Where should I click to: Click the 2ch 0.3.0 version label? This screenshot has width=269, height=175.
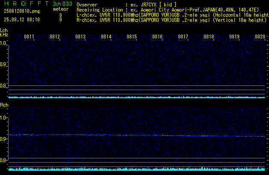click(62, 4)
